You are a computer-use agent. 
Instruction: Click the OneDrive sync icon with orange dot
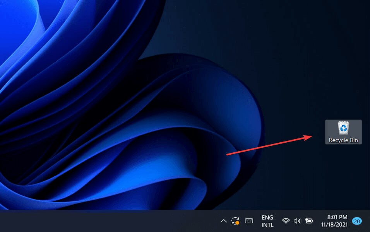point(235,221)
